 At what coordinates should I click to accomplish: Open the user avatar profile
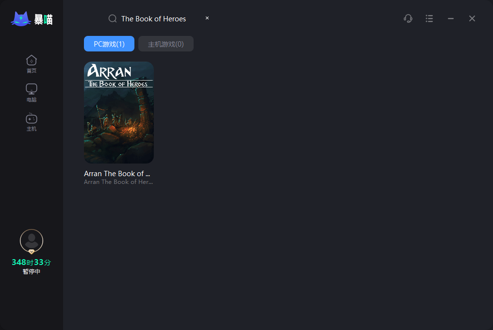pyautogui.click(x=32, y=241)
